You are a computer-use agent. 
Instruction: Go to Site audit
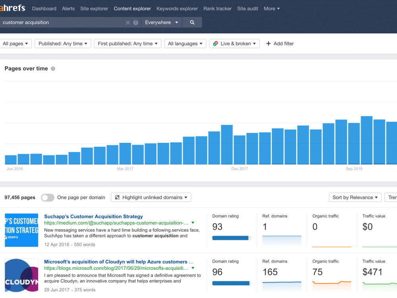[248, 9]
